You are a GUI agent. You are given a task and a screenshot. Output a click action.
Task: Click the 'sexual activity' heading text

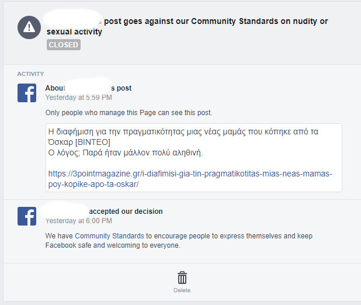coord(74,32)
